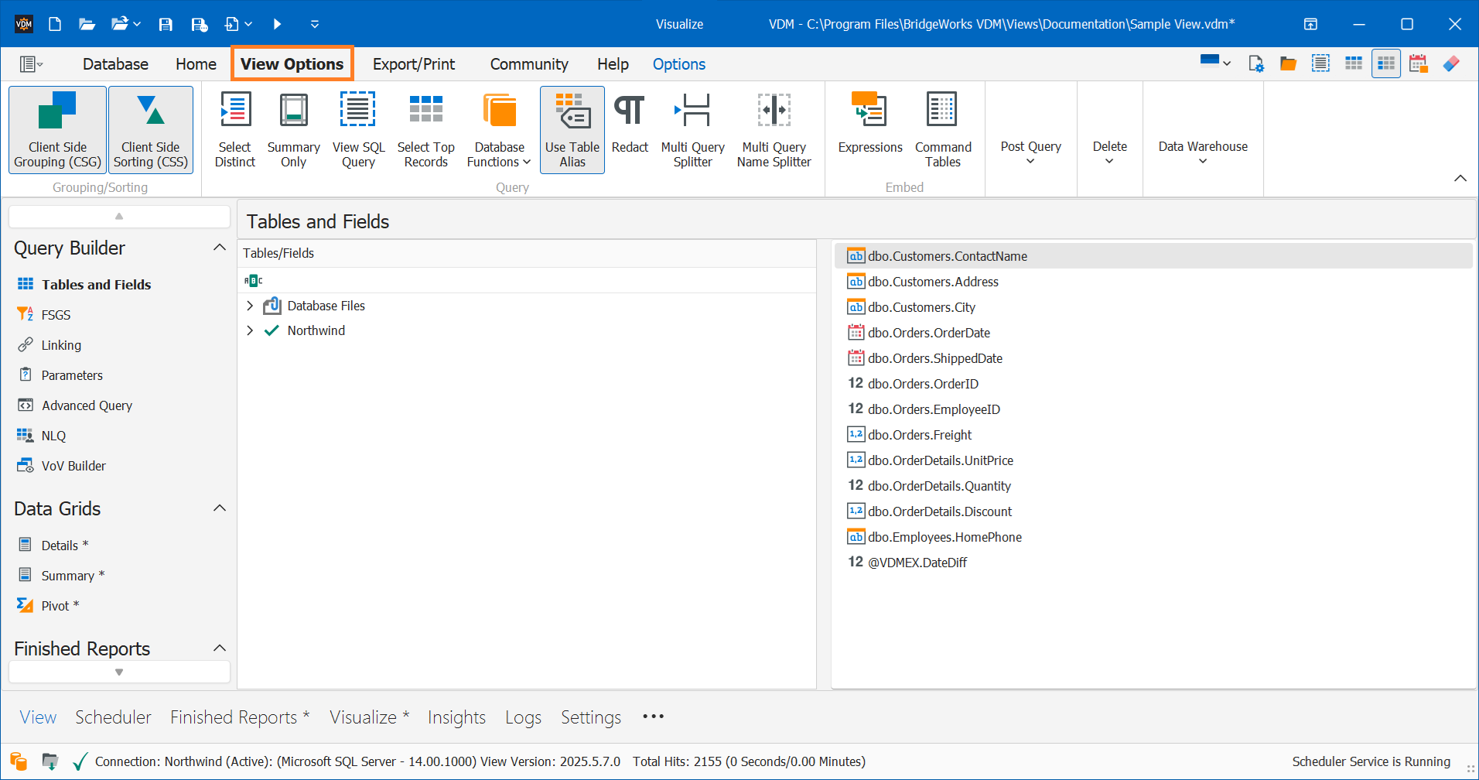The image size is (1479, 780).
Task: Select dbo.Customers.ContactName field
Action: click(1153, 256)
